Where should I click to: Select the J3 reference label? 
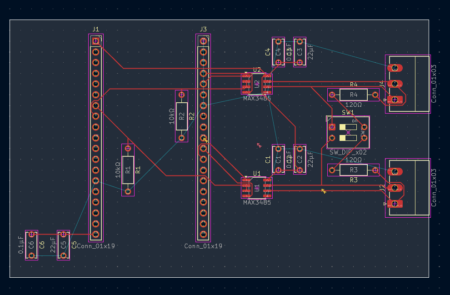[x=203, y=29]
